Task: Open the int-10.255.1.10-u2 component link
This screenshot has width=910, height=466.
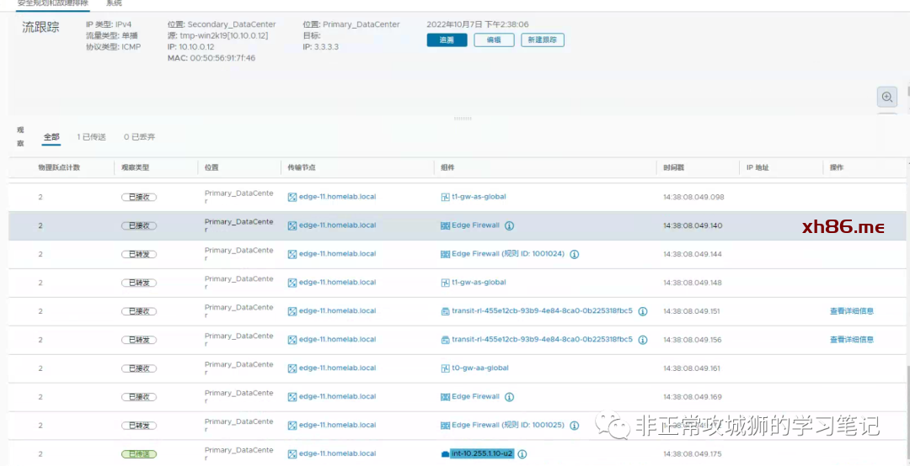Action: tap(481, 454)
